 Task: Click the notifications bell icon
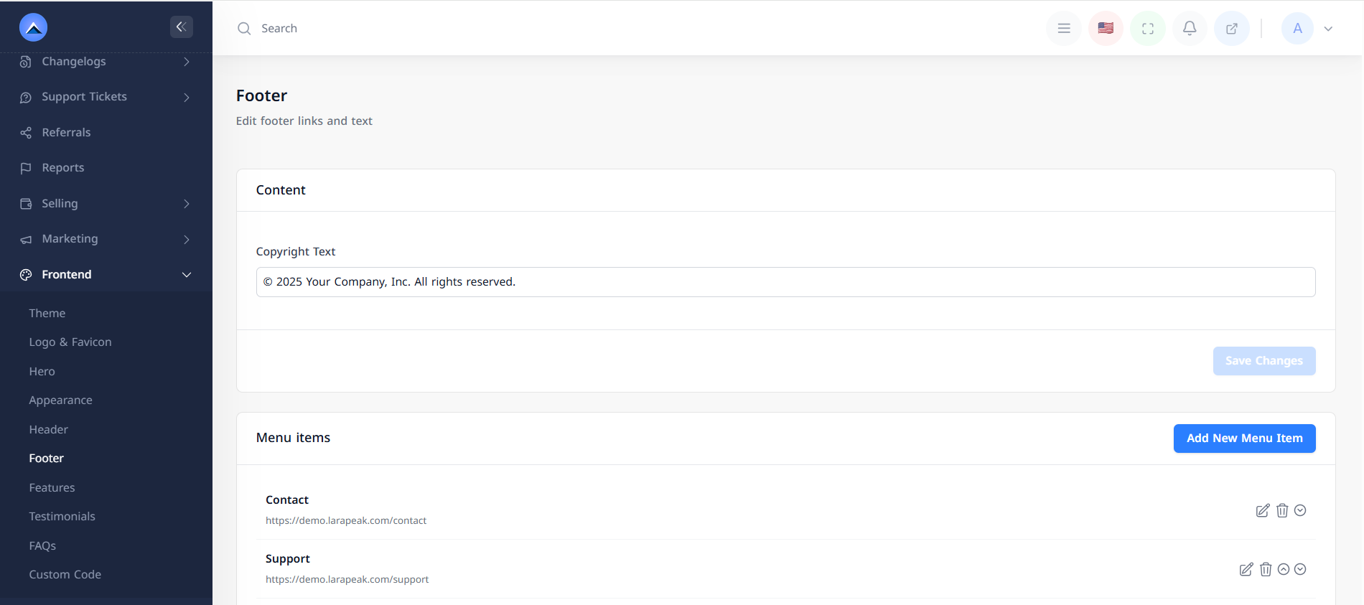click(1190, 29)
